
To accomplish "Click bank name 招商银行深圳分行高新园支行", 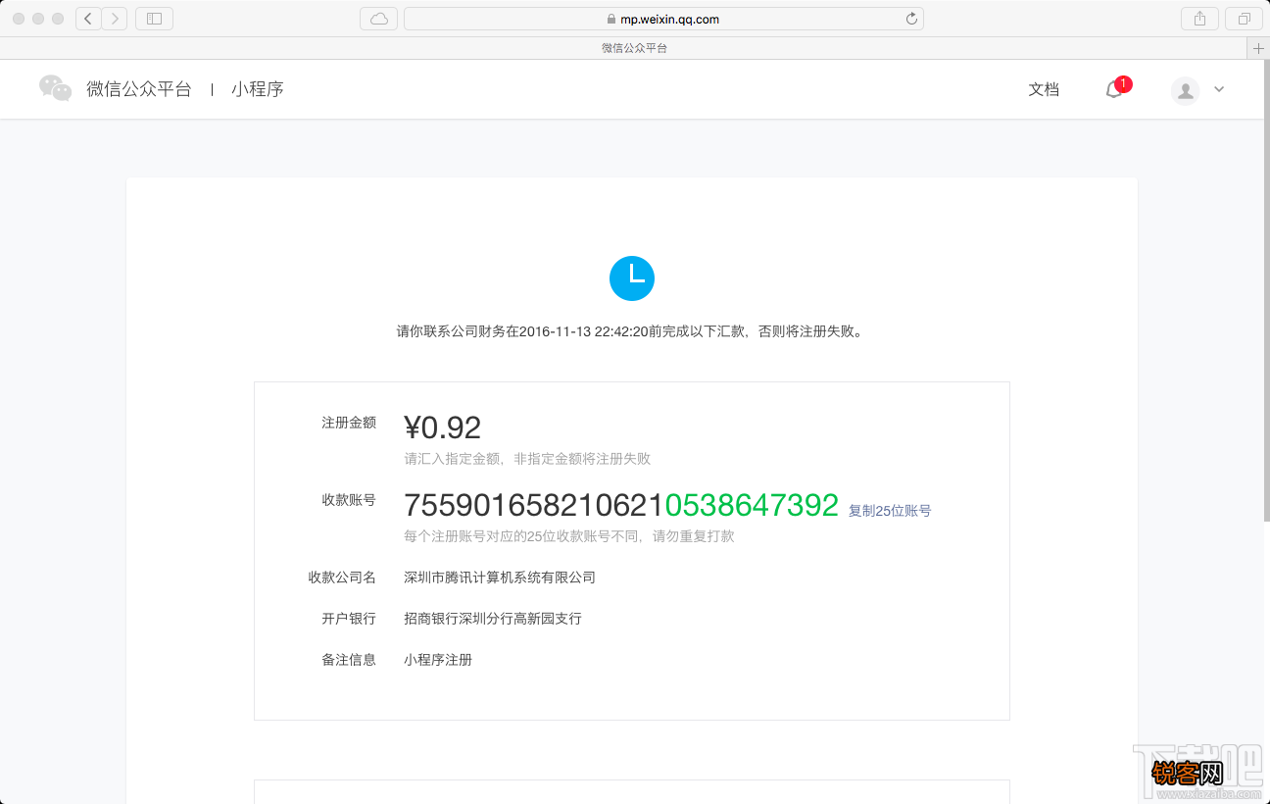I will [493, 619].
